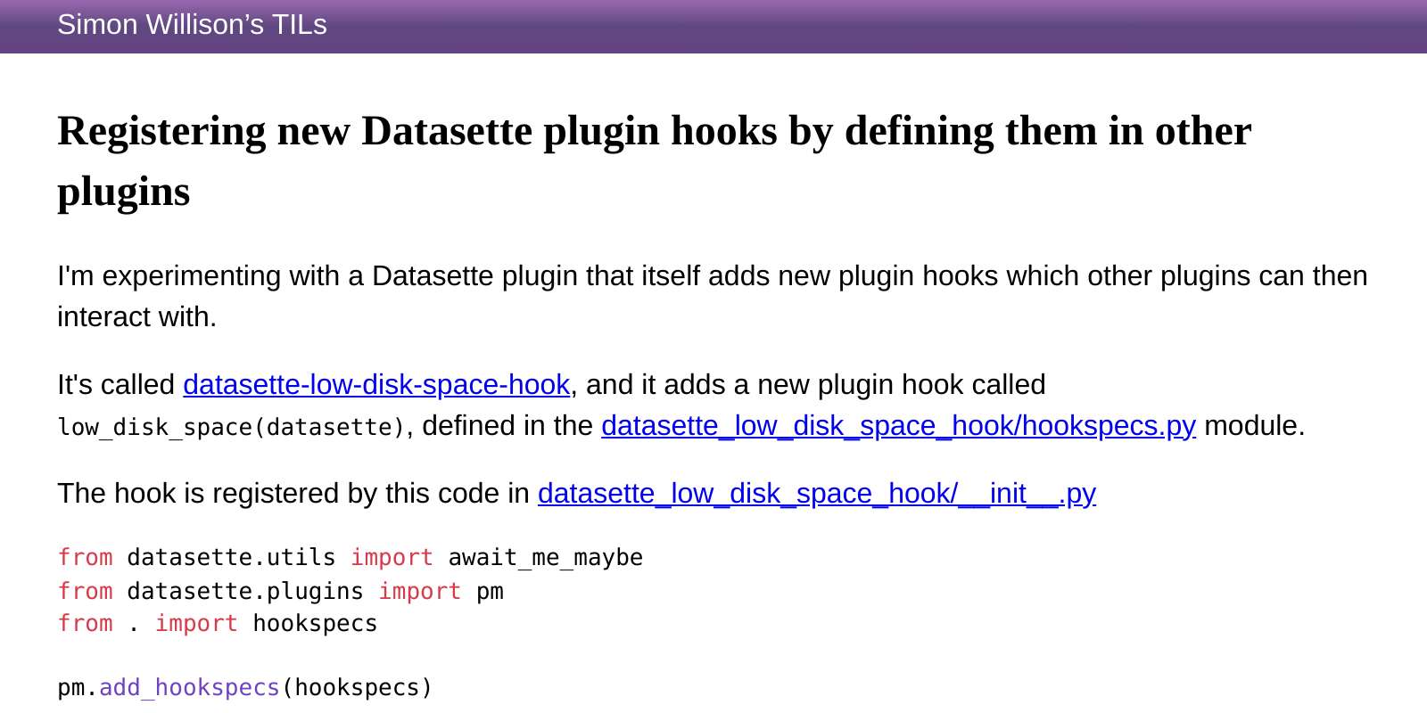
Task: Open the datasette-low-disk-space-hook link
Action: pyautogui.click(x=376, y=384)
